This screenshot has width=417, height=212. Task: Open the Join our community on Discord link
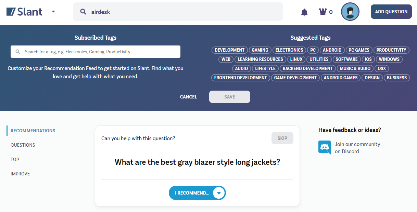coord(357,148)
